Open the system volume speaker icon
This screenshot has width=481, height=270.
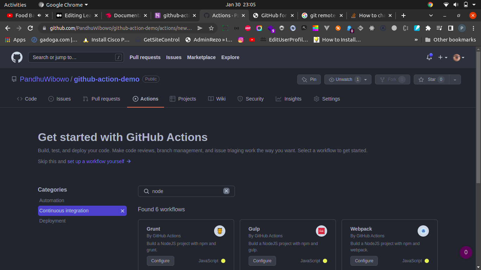(x=456, y=5)
